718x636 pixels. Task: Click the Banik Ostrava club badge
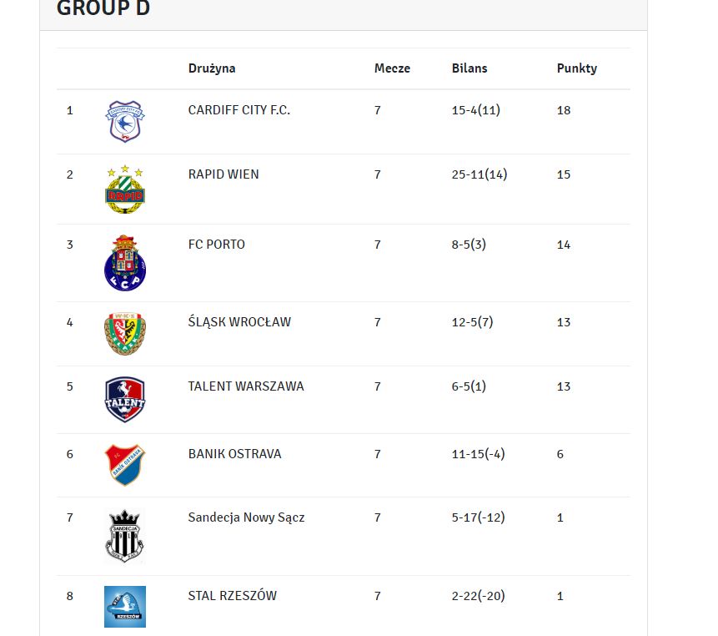pos(125,465)
